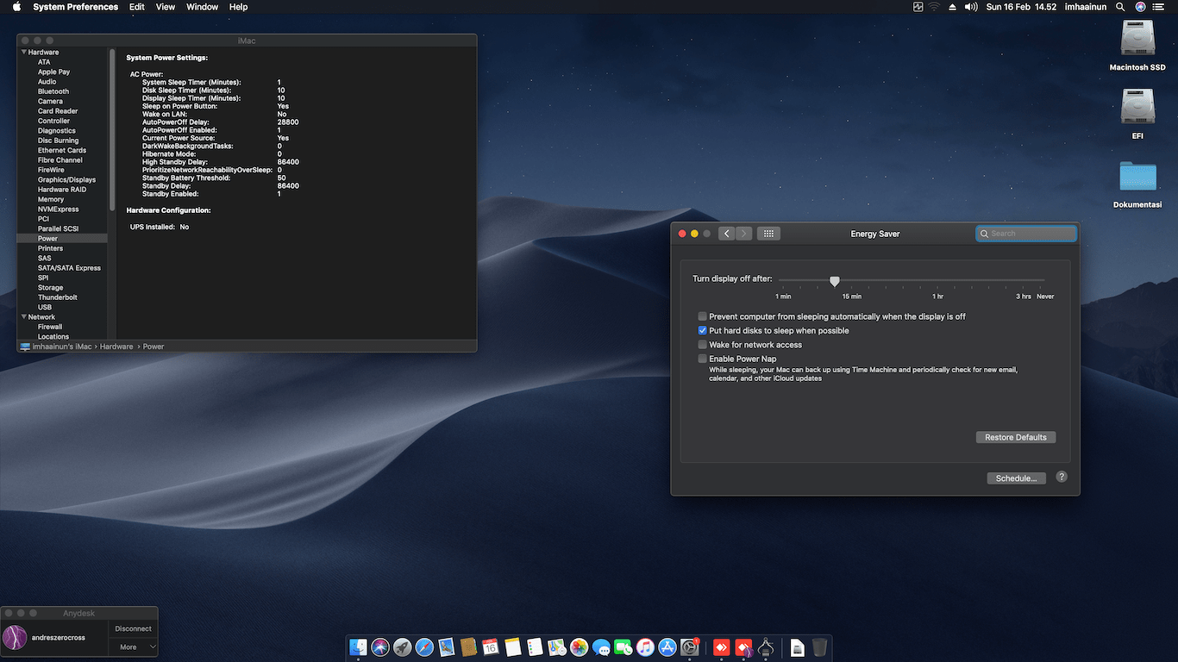
Task: Select Firewall under Network in sidebar
Action: coord(50,328)
